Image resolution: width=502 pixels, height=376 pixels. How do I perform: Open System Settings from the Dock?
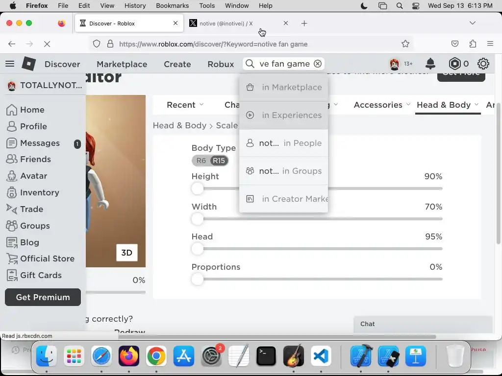(211, 356)
